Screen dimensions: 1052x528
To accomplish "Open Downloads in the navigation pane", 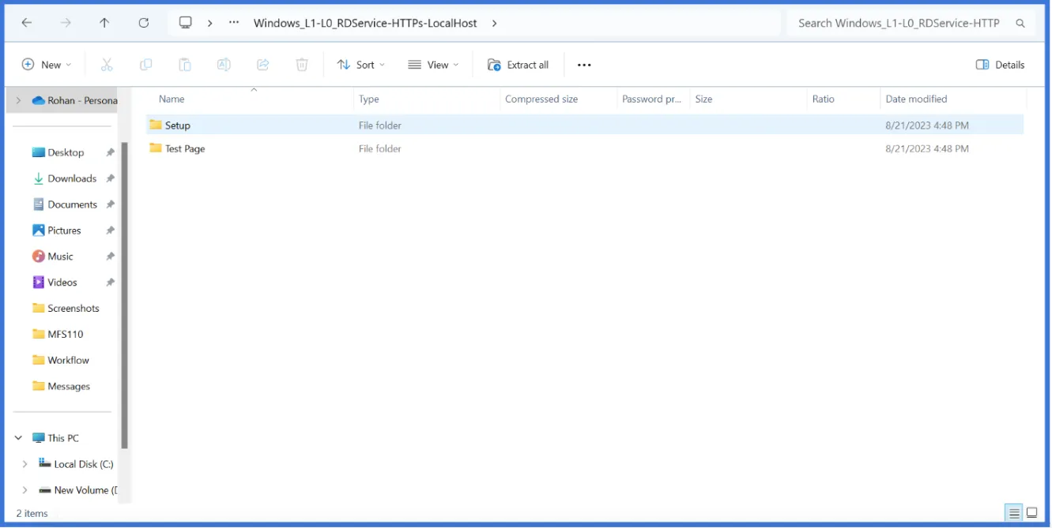I will click(x=72, y=178).
